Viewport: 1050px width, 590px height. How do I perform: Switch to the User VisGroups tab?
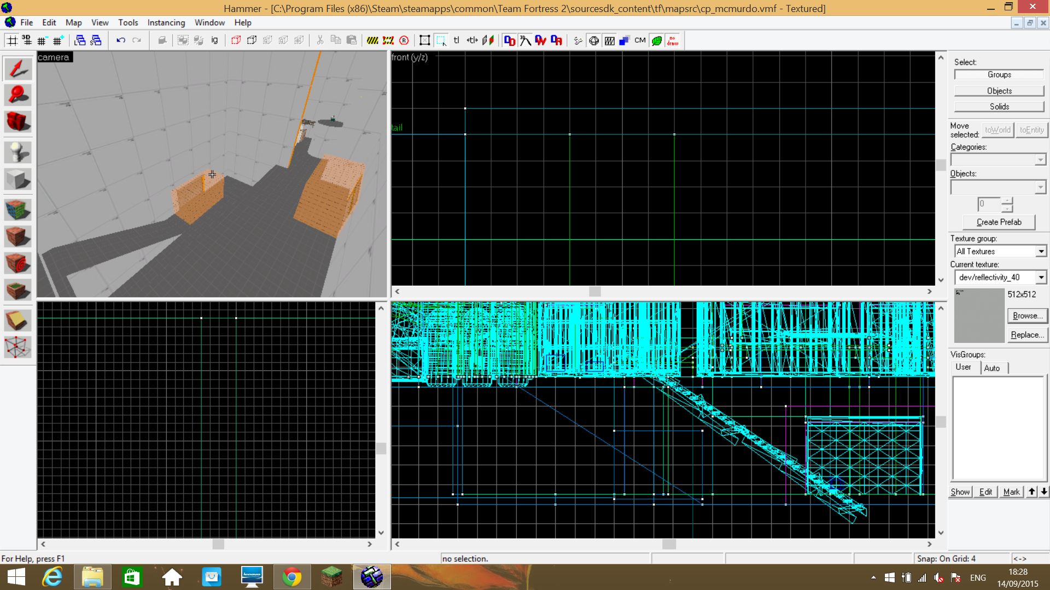click(x=964, y=367)
